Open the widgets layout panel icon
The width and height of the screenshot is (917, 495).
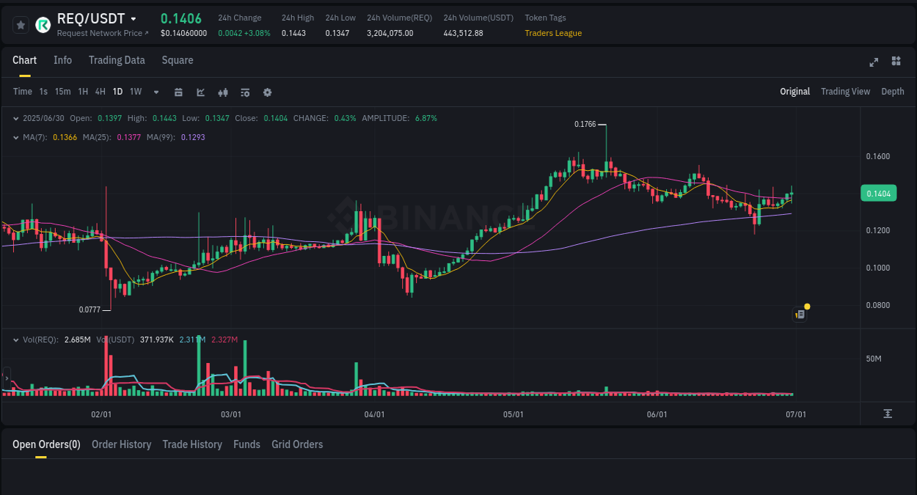coord(896,62)
